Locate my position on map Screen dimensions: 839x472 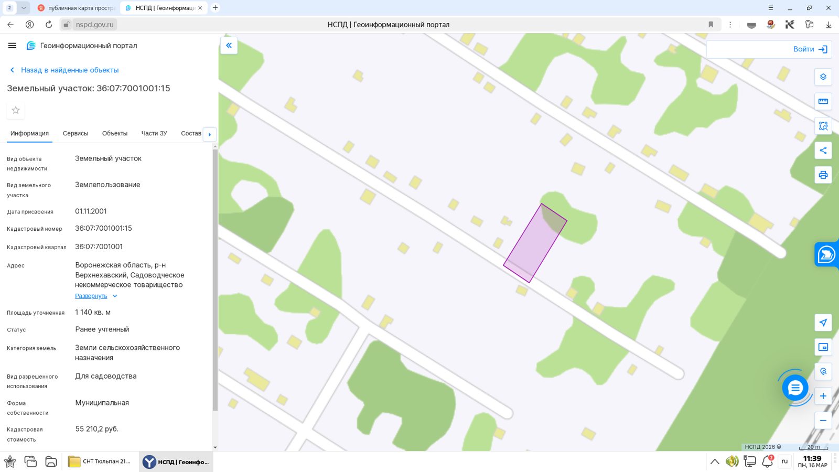tap(823, 323)
